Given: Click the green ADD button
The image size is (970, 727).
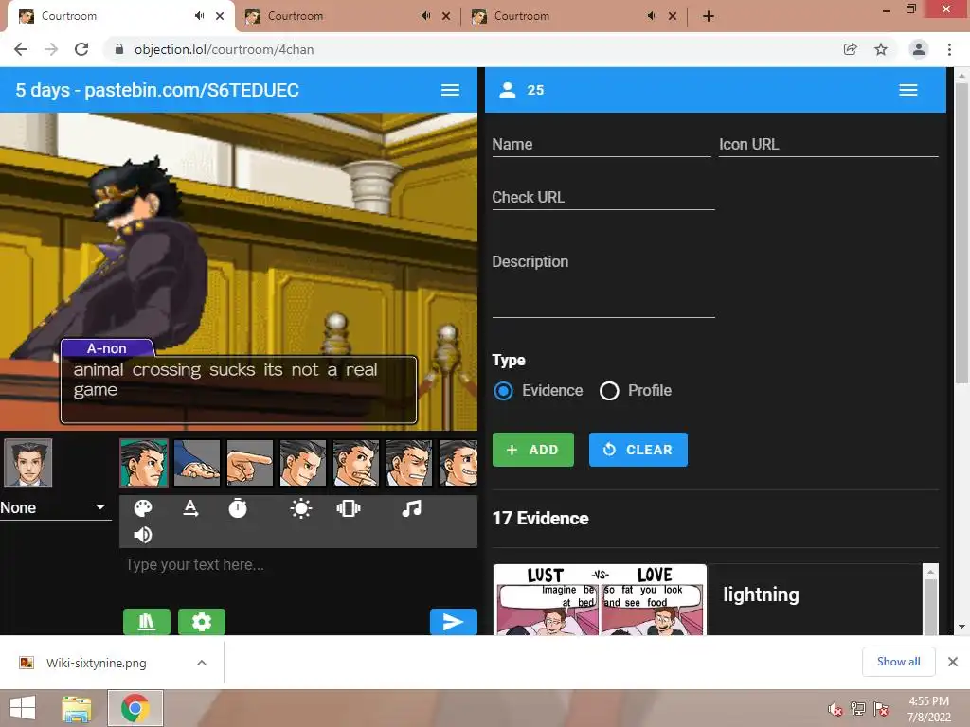Looking at the screenshot, I should pyautogui.click(x=533, y=450).
